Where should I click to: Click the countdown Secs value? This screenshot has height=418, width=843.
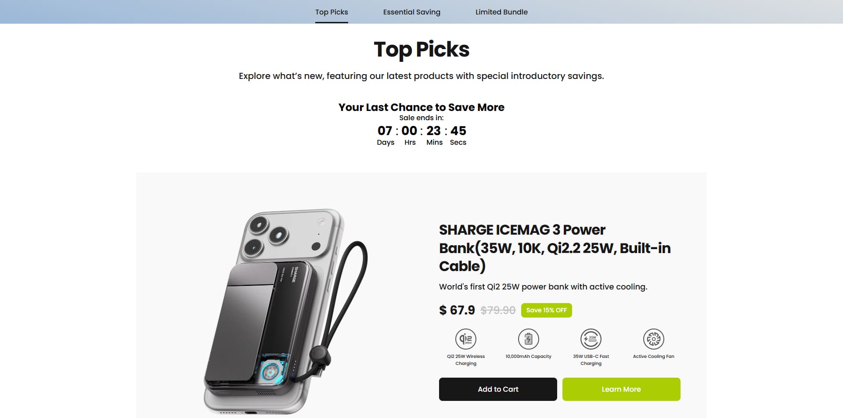coord(458,131)
